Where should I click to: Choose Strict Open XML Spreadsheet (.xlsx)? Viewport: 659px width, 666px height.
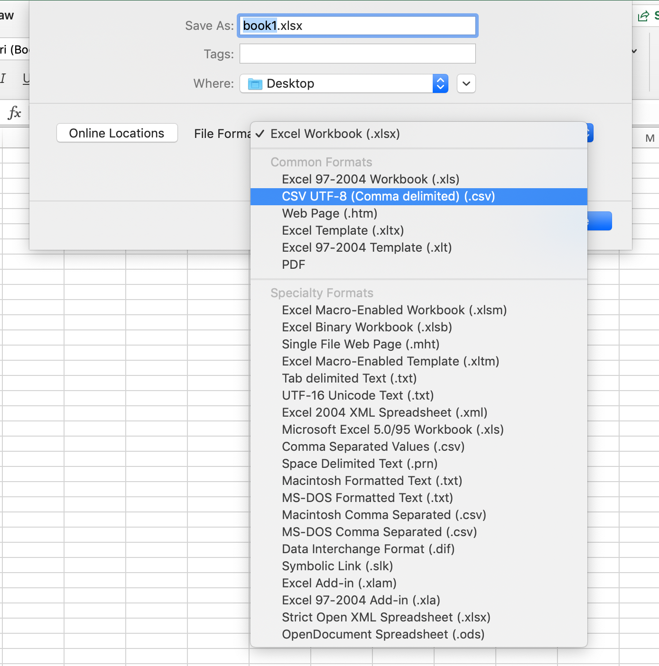418,617
